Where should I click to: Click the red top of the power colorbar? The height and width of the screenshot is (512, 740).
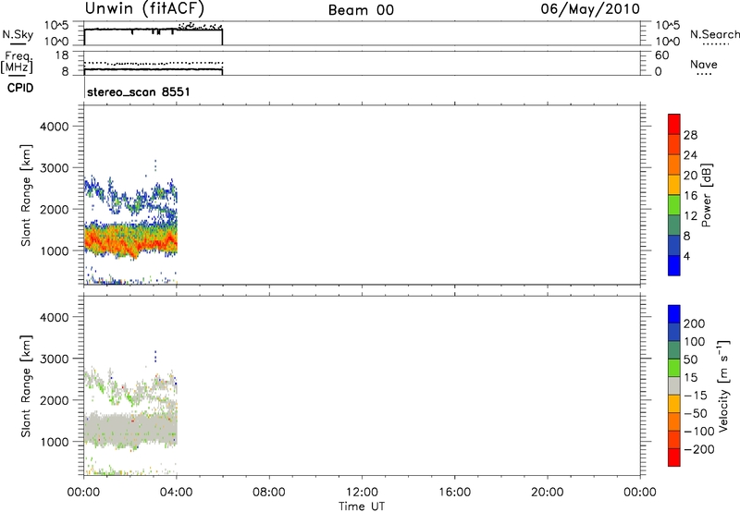[x=674, y=124]
